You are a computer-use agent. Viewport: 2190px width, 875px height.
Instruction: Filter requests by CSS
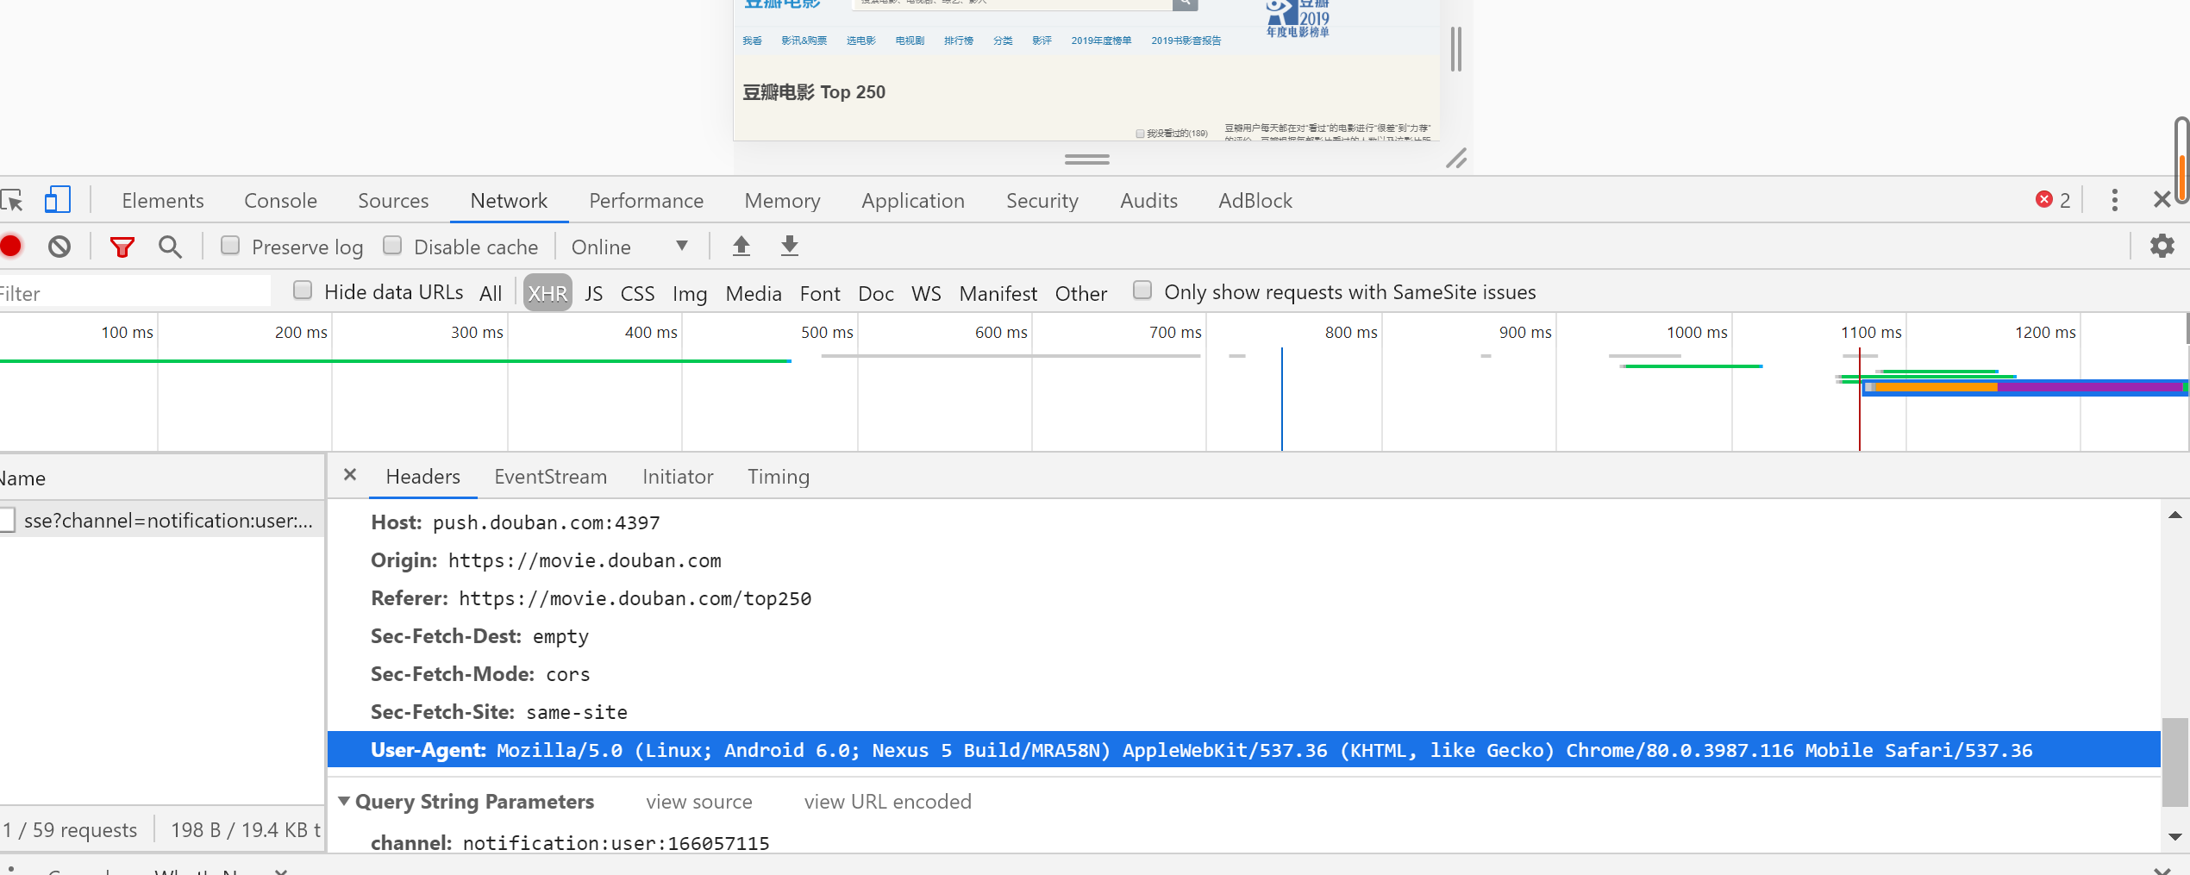(638, 293)
